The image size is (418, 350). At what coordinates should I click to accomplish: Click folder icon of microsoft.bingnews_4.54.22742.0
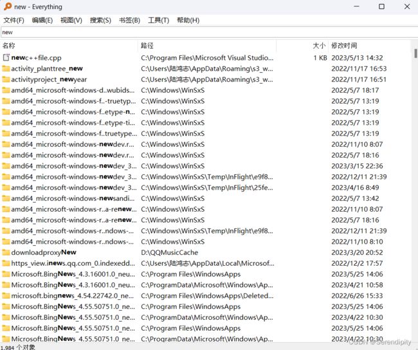(6, 296)
